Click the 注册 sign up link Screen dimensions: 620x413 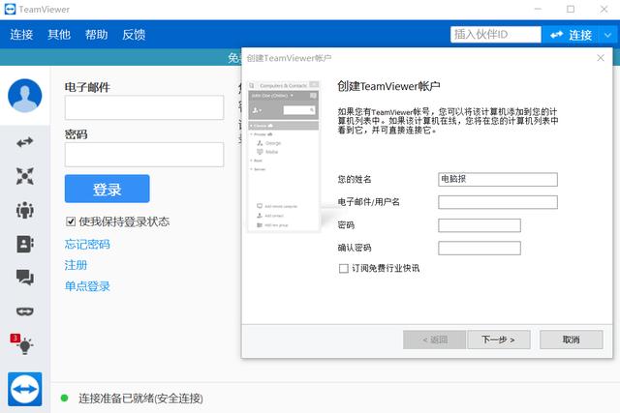coord(76,265)
